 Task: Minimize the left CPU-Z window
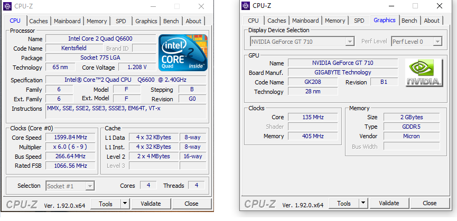point(153,6)
